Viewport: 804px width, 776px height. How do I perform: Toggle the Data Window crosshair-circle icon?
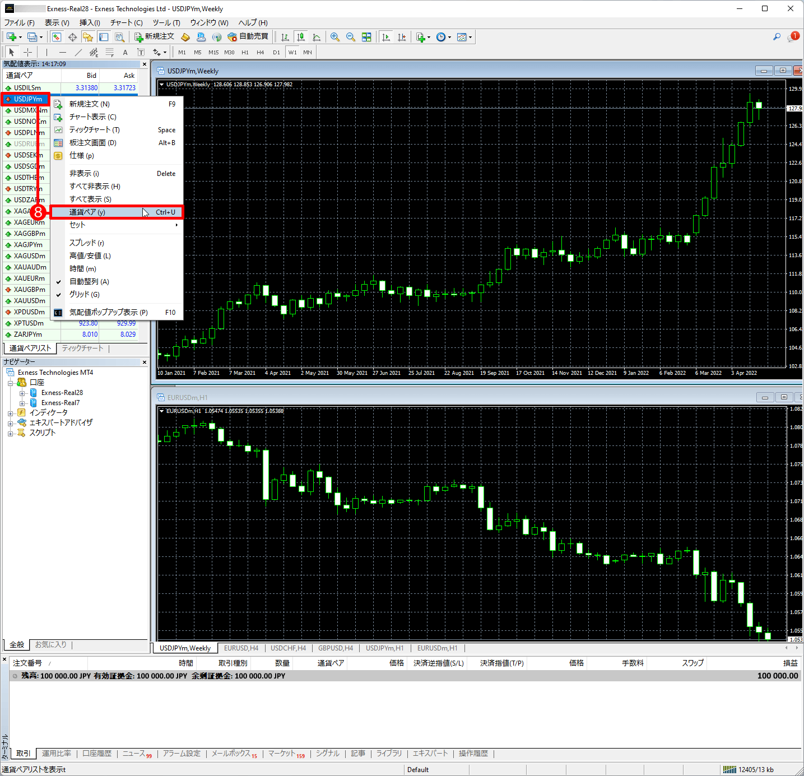[72, 37]
